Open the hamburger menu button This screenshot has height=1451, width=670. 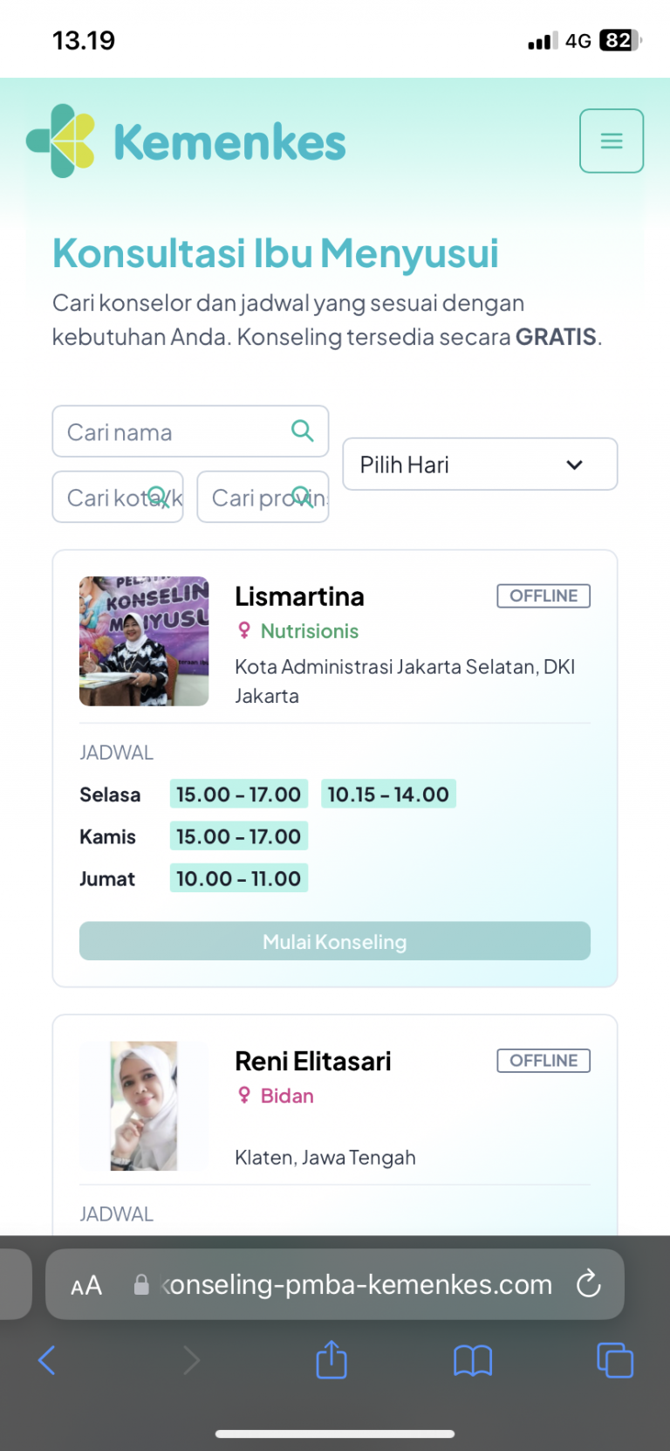coord(612,141)
